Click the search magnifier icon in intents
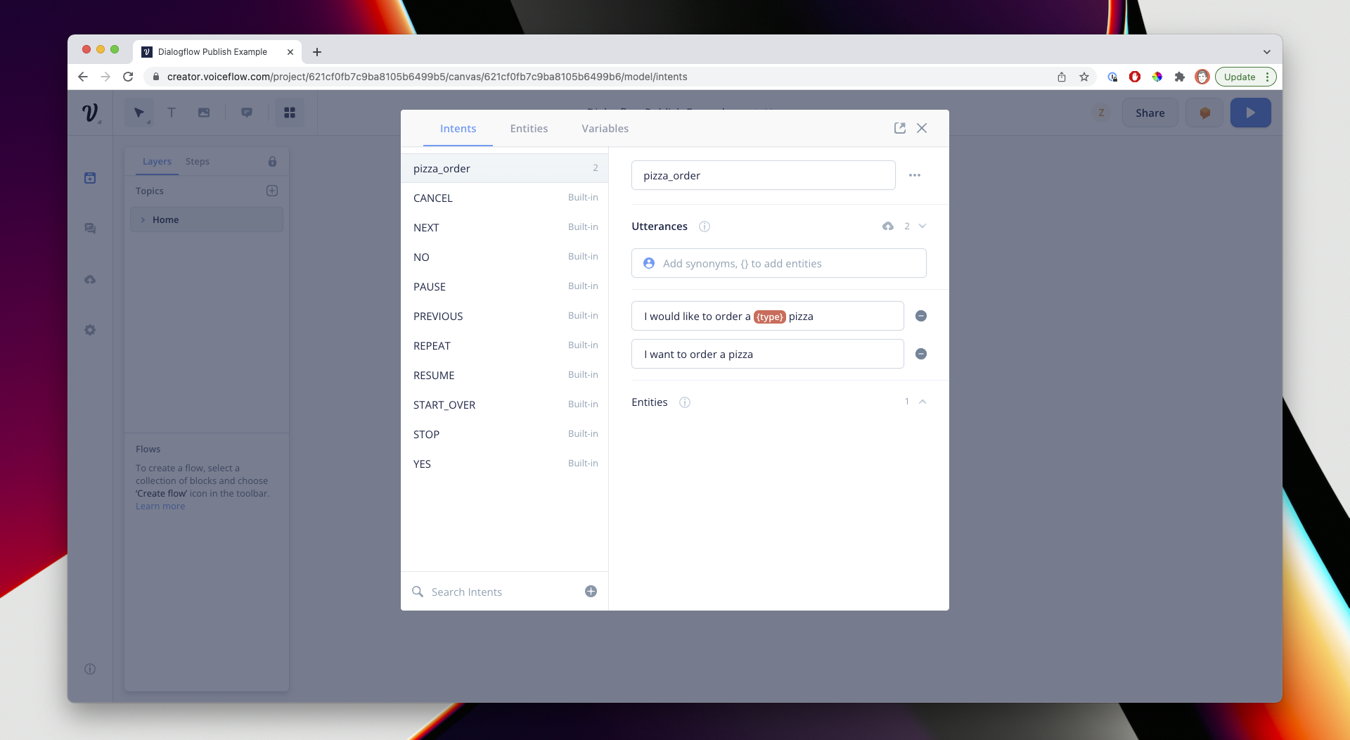 point(418,592)
